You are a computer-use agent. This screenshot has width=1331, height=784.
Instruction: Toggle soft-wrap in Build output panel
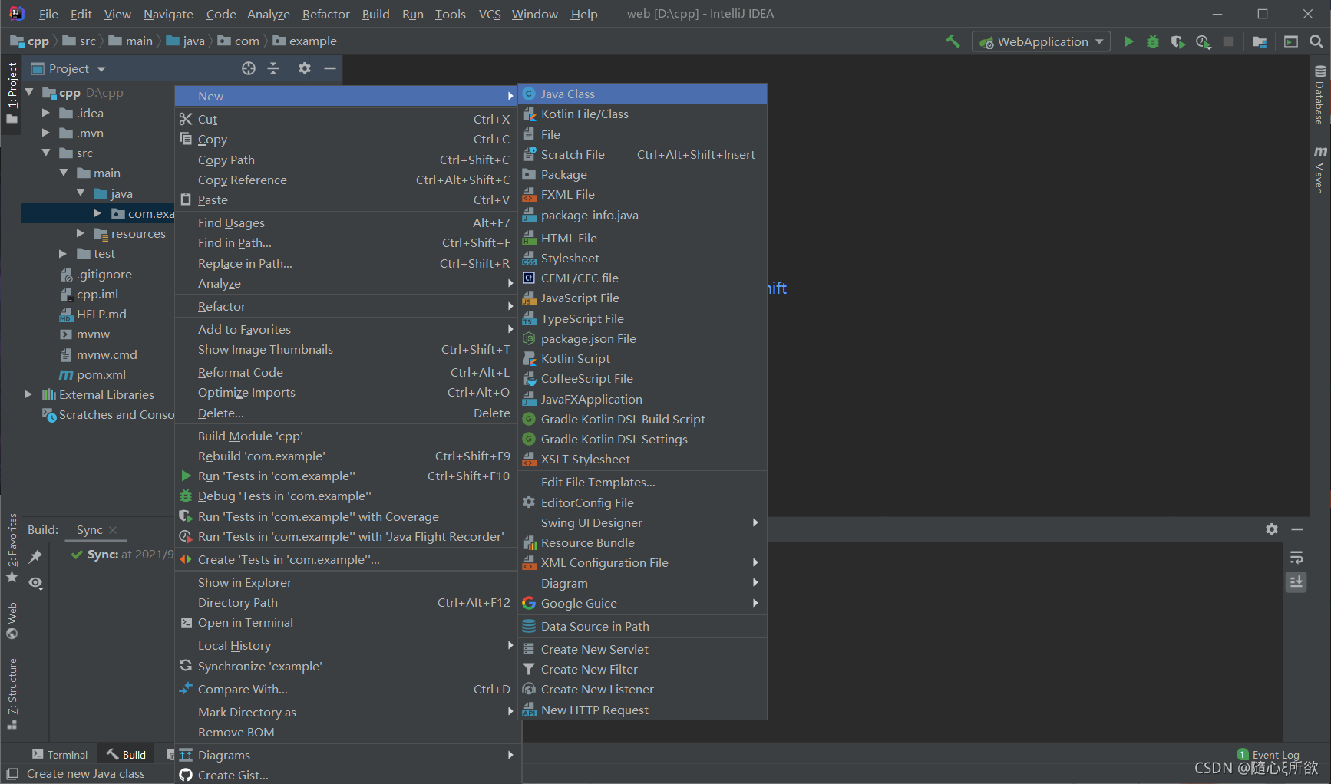pos(1296,558)
